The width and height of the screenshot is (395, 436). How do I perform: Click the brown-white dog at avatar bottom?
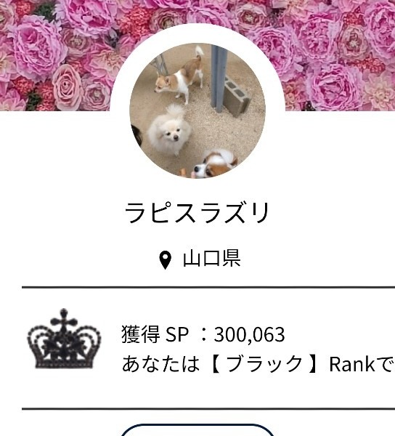coord(214,164)
